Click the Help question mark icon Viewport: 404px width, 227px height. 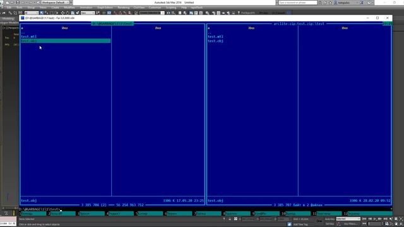coord(369,3)
